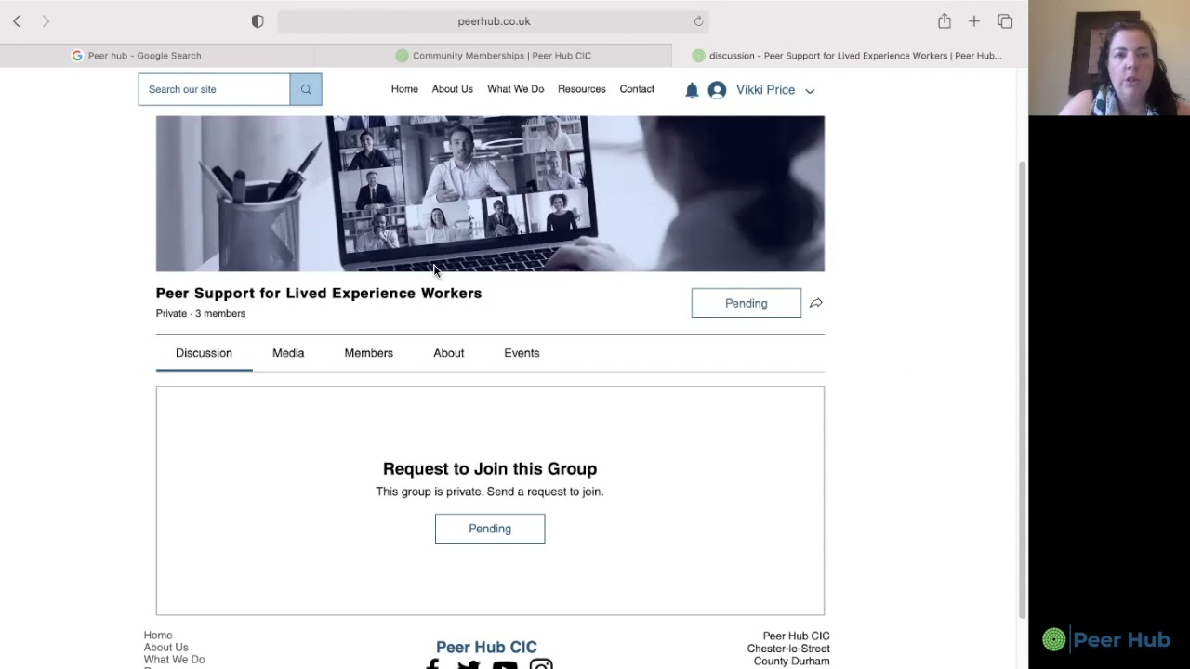This screenshot has width=1190, height=669.
Task: Click the Vikki Price username text
Action: [765, 90]
